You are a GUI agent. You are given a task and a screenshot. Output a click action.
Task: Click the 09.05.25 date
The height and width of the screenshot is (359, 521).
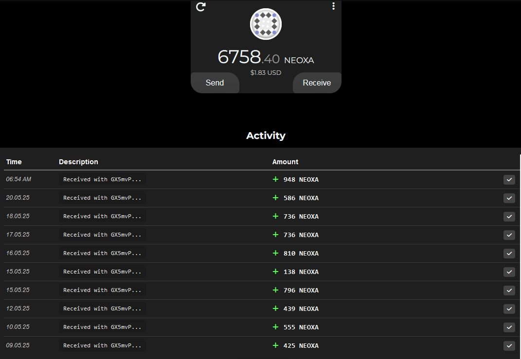[x=18, y=345]
